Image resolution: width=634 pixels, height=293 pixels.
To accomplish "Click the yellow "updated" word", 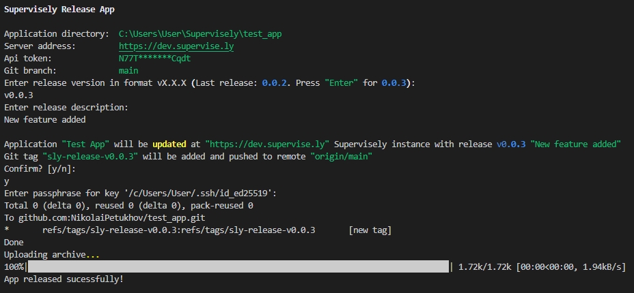I will pos(169,144).
